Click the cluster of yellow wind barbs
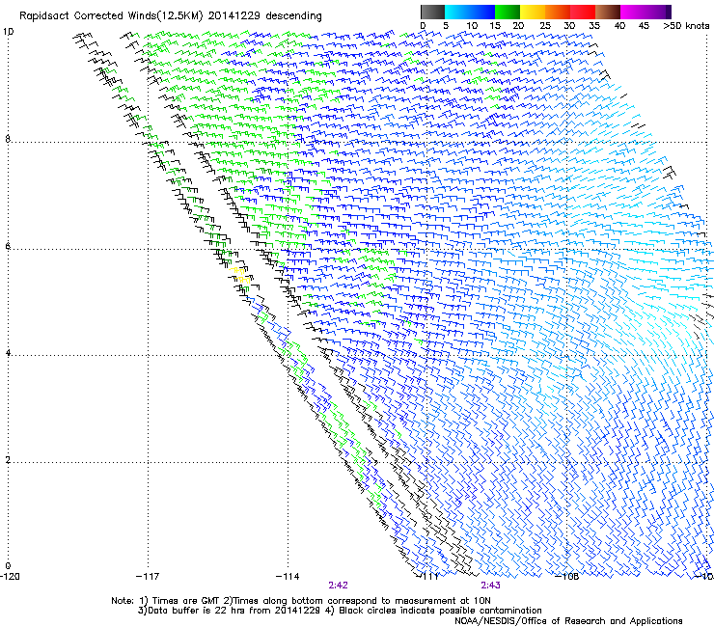This screenshot has width=714, height=627. click(240, 276)
